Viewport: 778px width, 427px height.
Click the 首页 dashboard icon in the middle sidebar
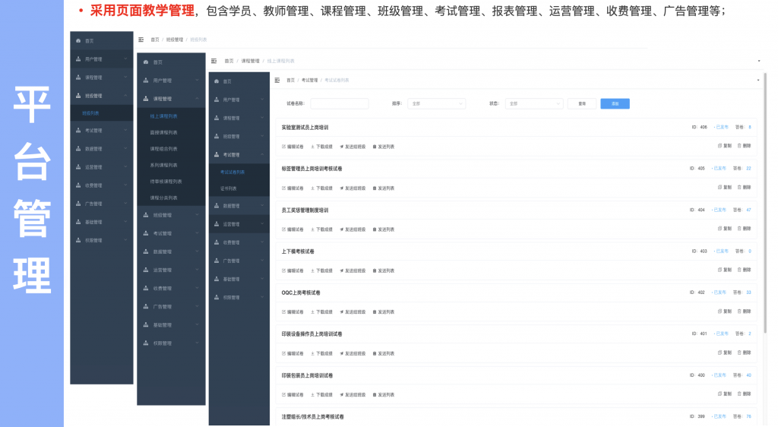tap(146, 62)
